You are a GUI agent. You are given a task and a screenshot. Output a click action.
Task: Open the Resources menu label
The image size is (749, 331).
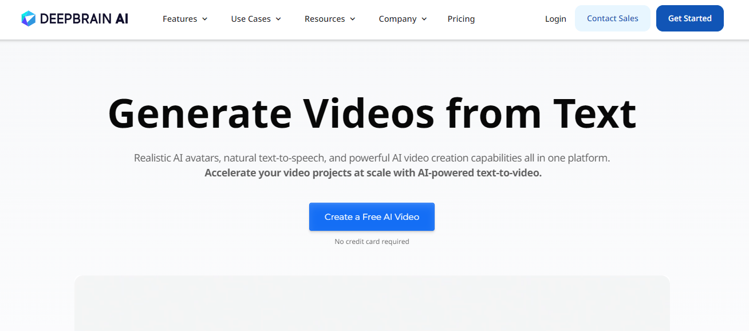(324, 19)
